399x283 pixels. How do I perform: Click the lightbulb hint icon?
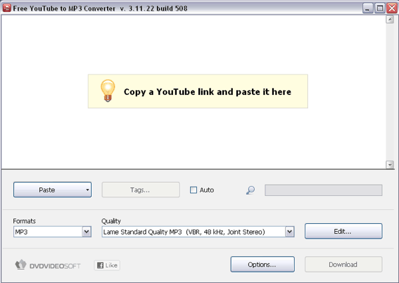coord(108,91)
